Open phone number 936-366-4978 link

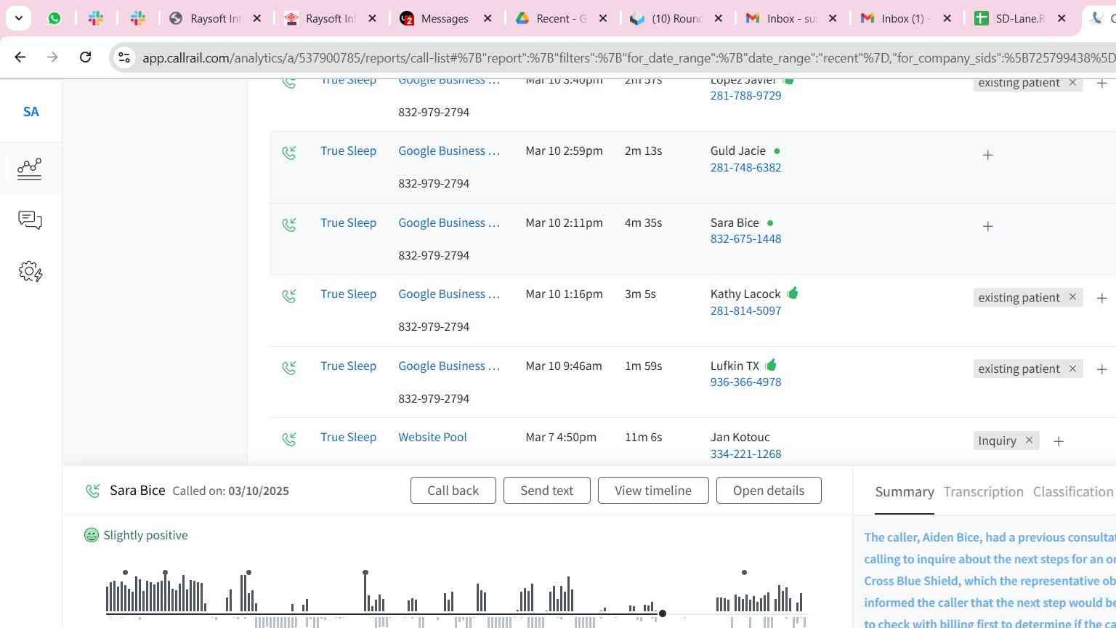[745, 382]
